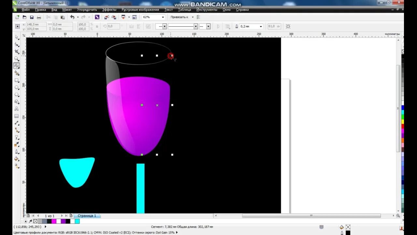Click the cyan swatch in document palette
Screen dimensions: 417x235
77,221
